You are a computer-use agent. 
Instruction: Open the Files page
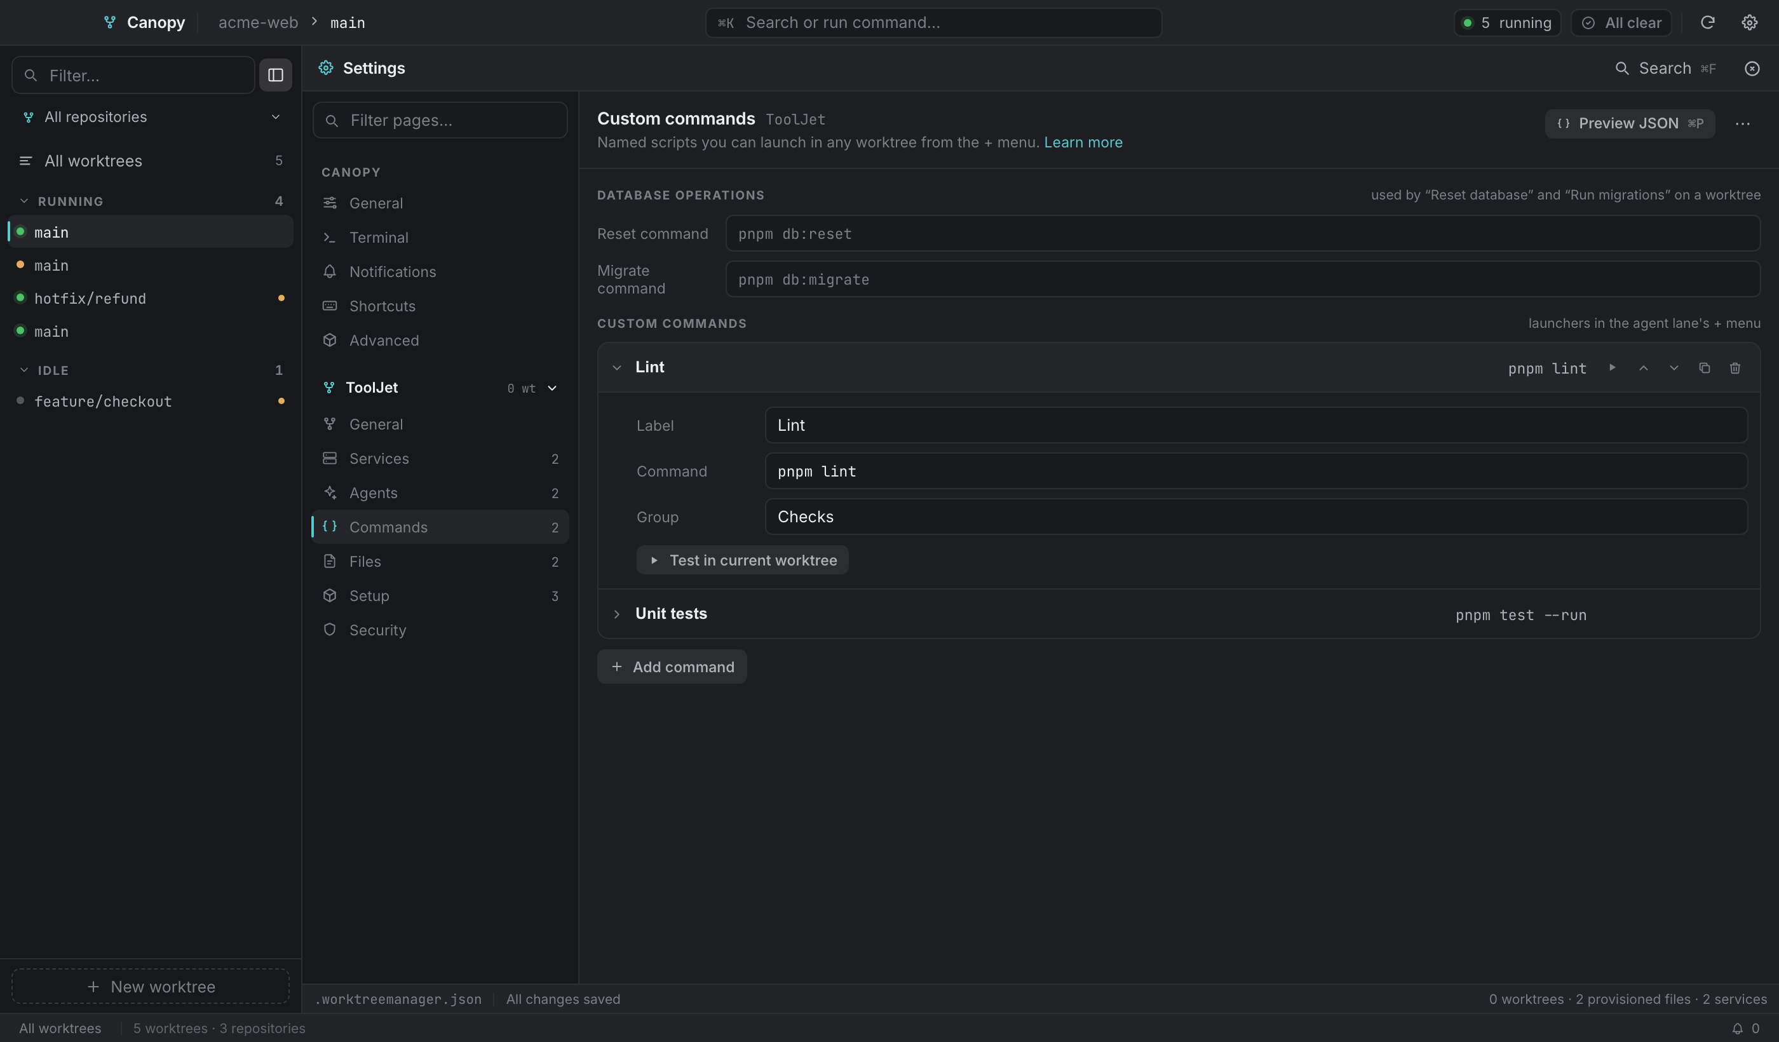440,561
